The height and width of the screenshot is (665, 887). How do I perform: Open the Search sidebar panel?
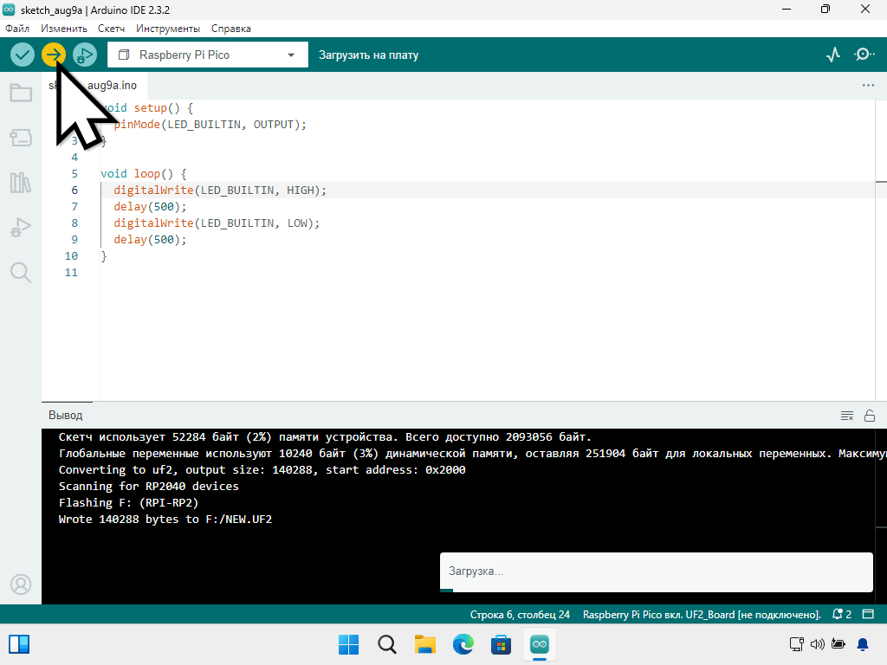coord(21,273)
